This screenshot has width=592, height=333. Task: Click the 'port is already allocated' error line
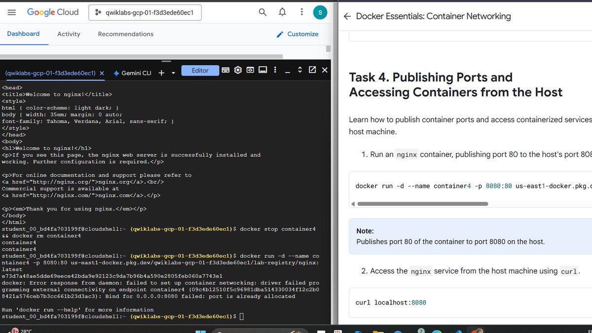click(148, 296)
